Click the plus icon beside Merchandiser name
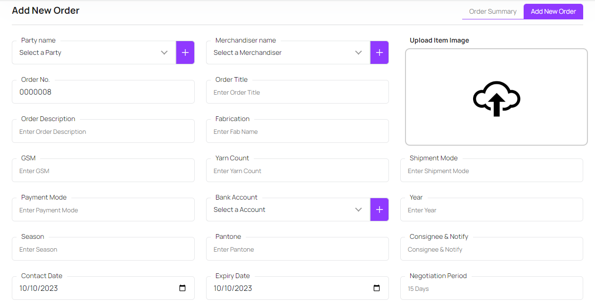595x306 pixels. coord(379,52)
